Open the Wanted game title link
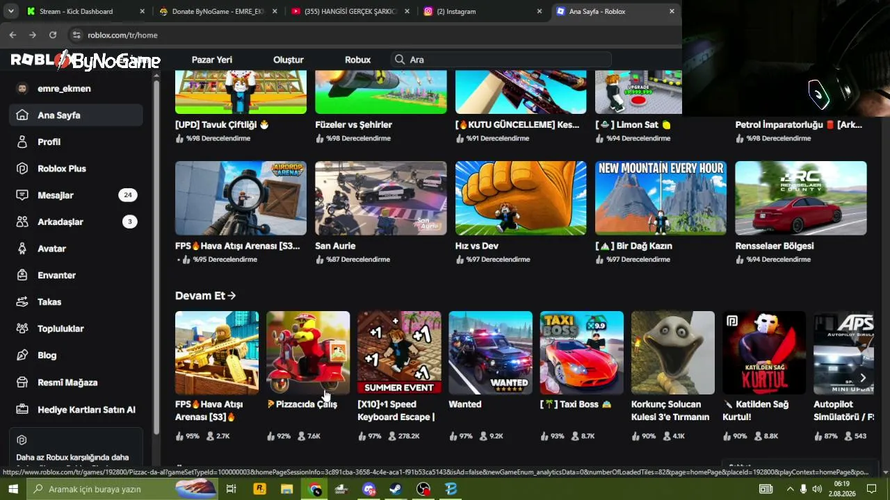 click(465, 404)
